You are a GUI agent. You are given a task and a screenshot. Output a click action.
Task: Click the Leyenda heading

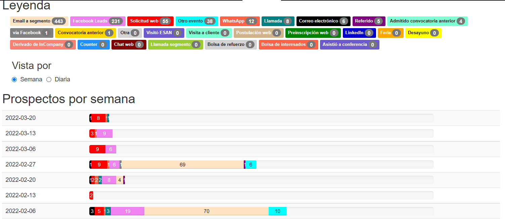[x=27, y=6]
